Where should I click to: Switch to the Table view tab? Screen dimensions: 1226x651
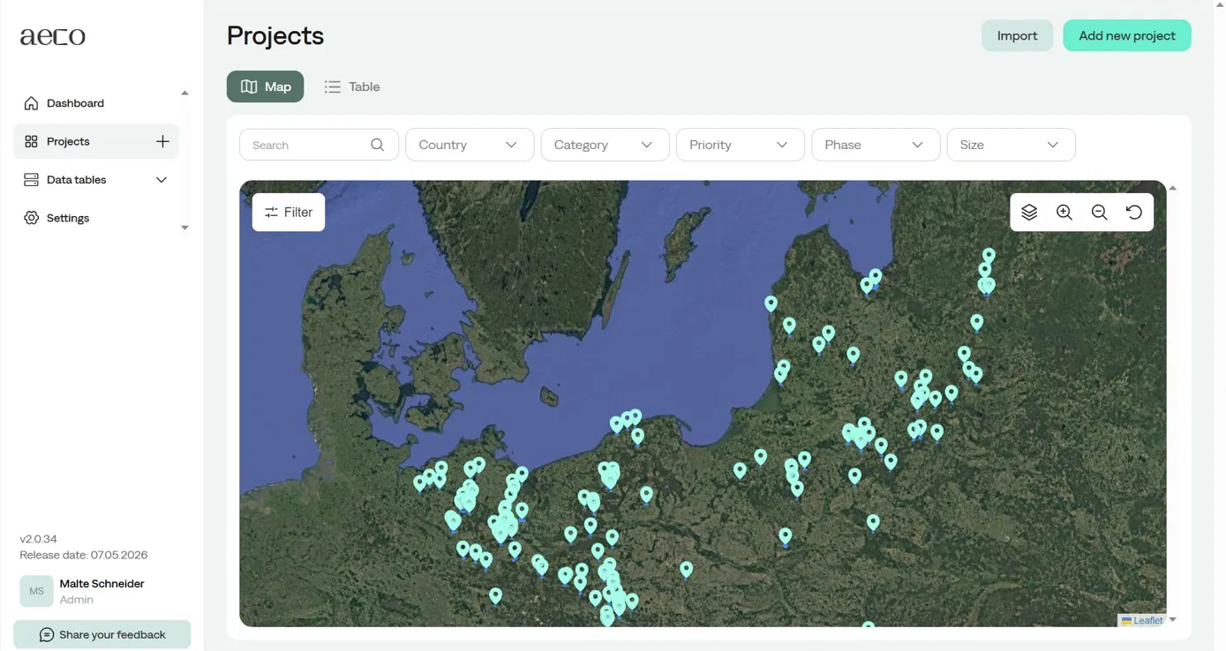351,86
